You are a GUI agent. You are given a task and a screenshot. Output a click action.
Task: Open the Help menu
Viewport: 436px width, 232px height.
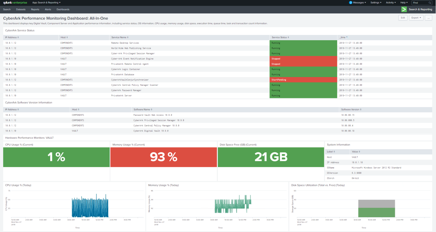pyautogui.click(x=404, y=3)
